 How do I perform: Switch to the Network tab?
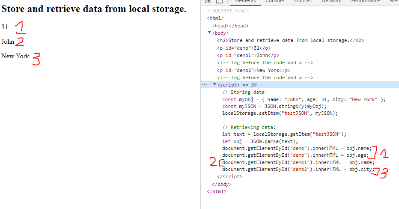[x=331, y=1]
